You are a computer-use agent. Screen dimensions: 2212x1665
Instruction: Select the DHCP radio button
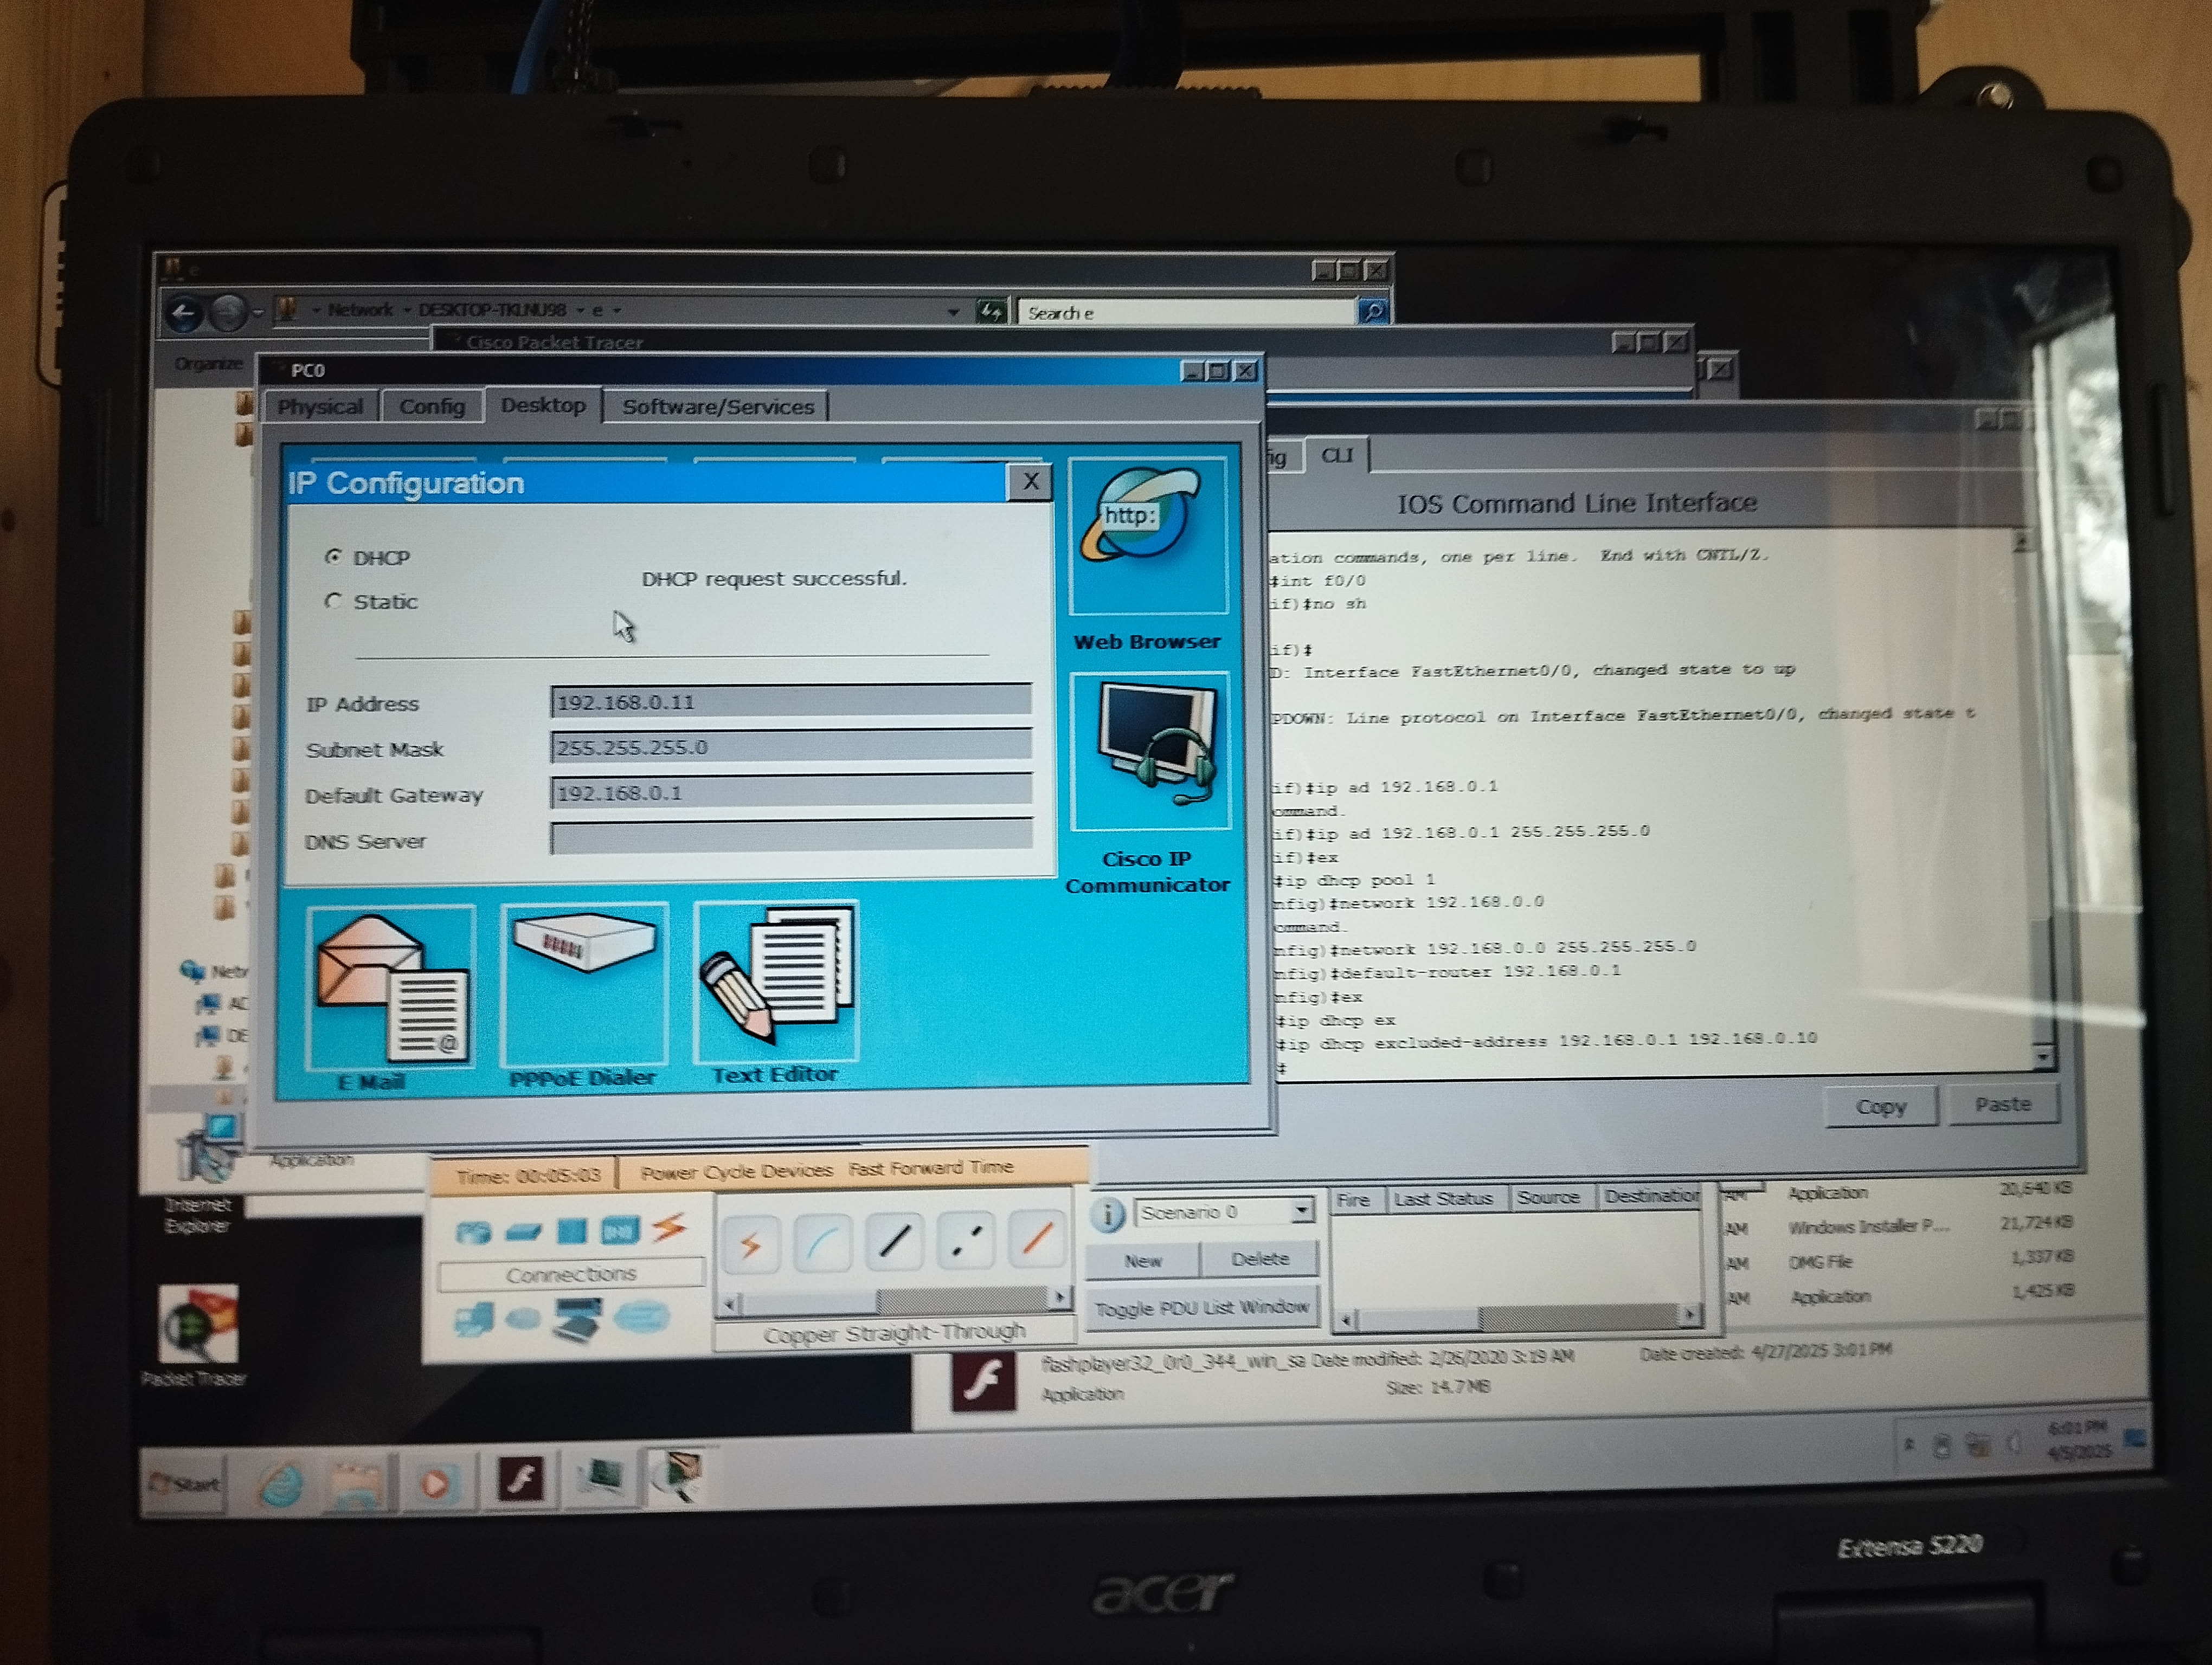(334, 557)
